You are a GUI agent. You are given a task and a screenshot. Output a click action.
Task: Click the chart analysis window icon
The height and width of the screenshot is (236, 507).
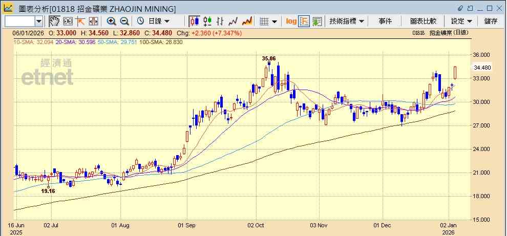8,8
